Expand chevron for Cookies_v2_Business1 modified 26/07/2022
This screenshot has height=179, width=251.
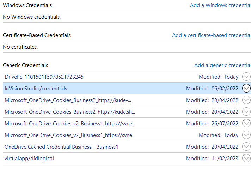246,123
